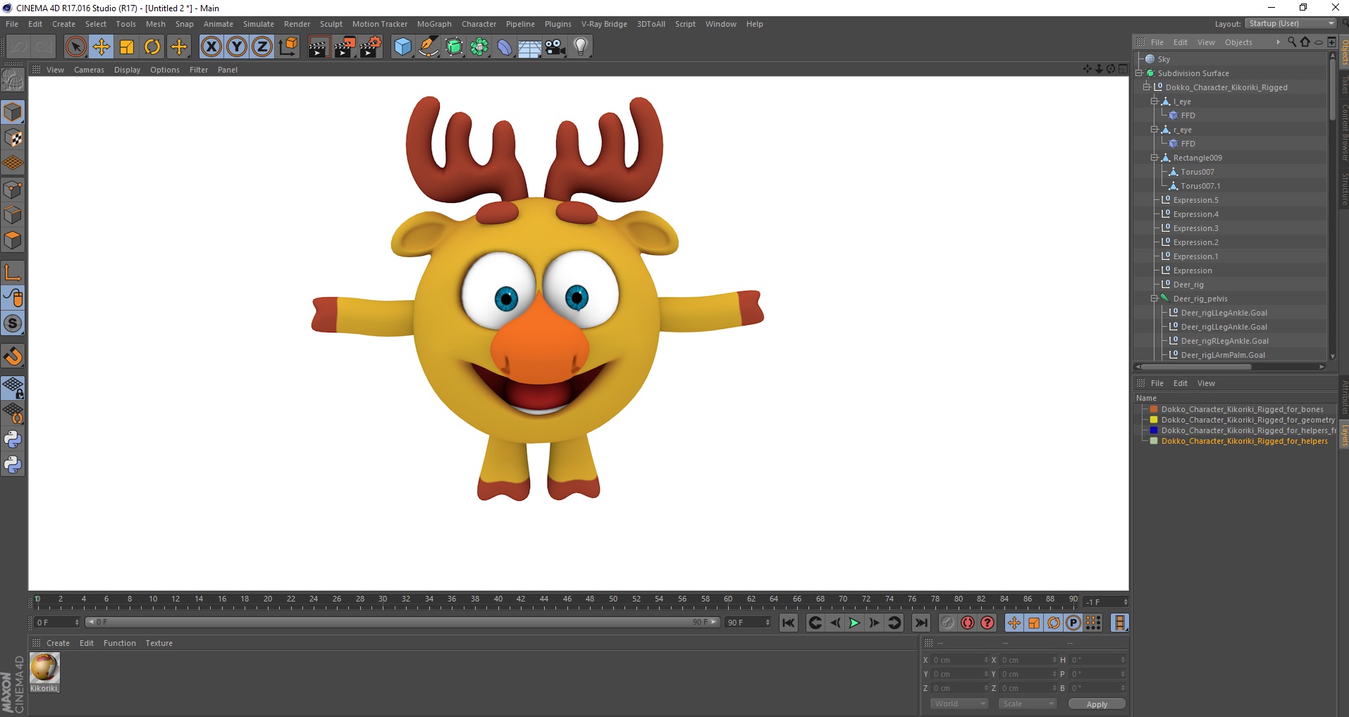
Task: Open Edit Render Settings
Action: pyautogui.click(x=371, y=47)
